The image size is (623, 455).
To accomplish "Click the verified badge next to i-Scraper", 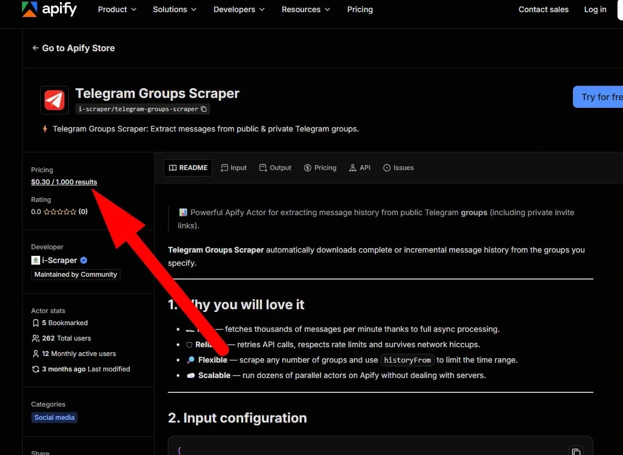I will [x=84, y=260].
